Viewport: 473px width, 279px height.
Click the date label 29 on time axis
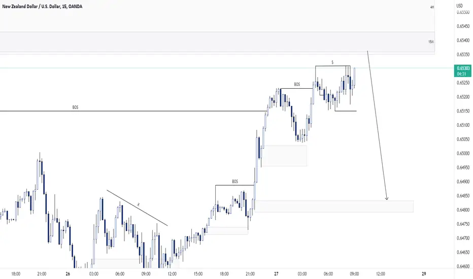(424, 274)
